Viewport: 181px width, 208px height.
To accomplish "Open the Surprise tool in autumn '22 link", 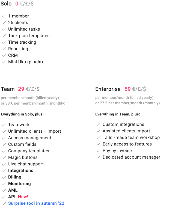I will point(36,203).
